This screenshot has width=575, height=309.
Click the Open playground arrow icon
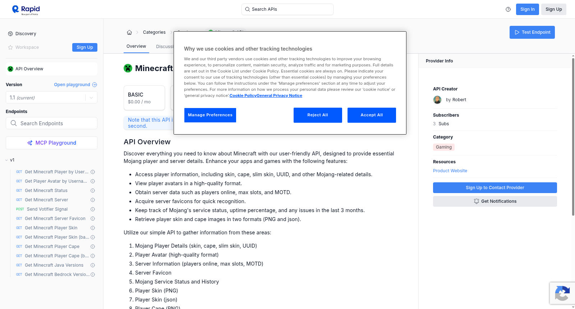click(95, 85)
